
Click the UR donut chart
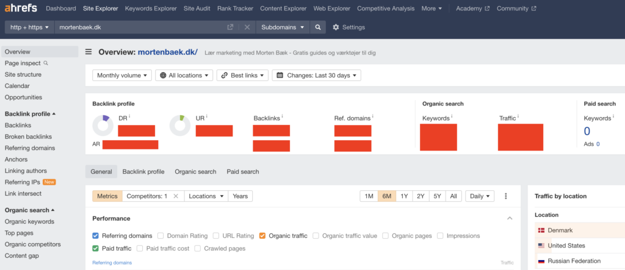click(180, 126)
